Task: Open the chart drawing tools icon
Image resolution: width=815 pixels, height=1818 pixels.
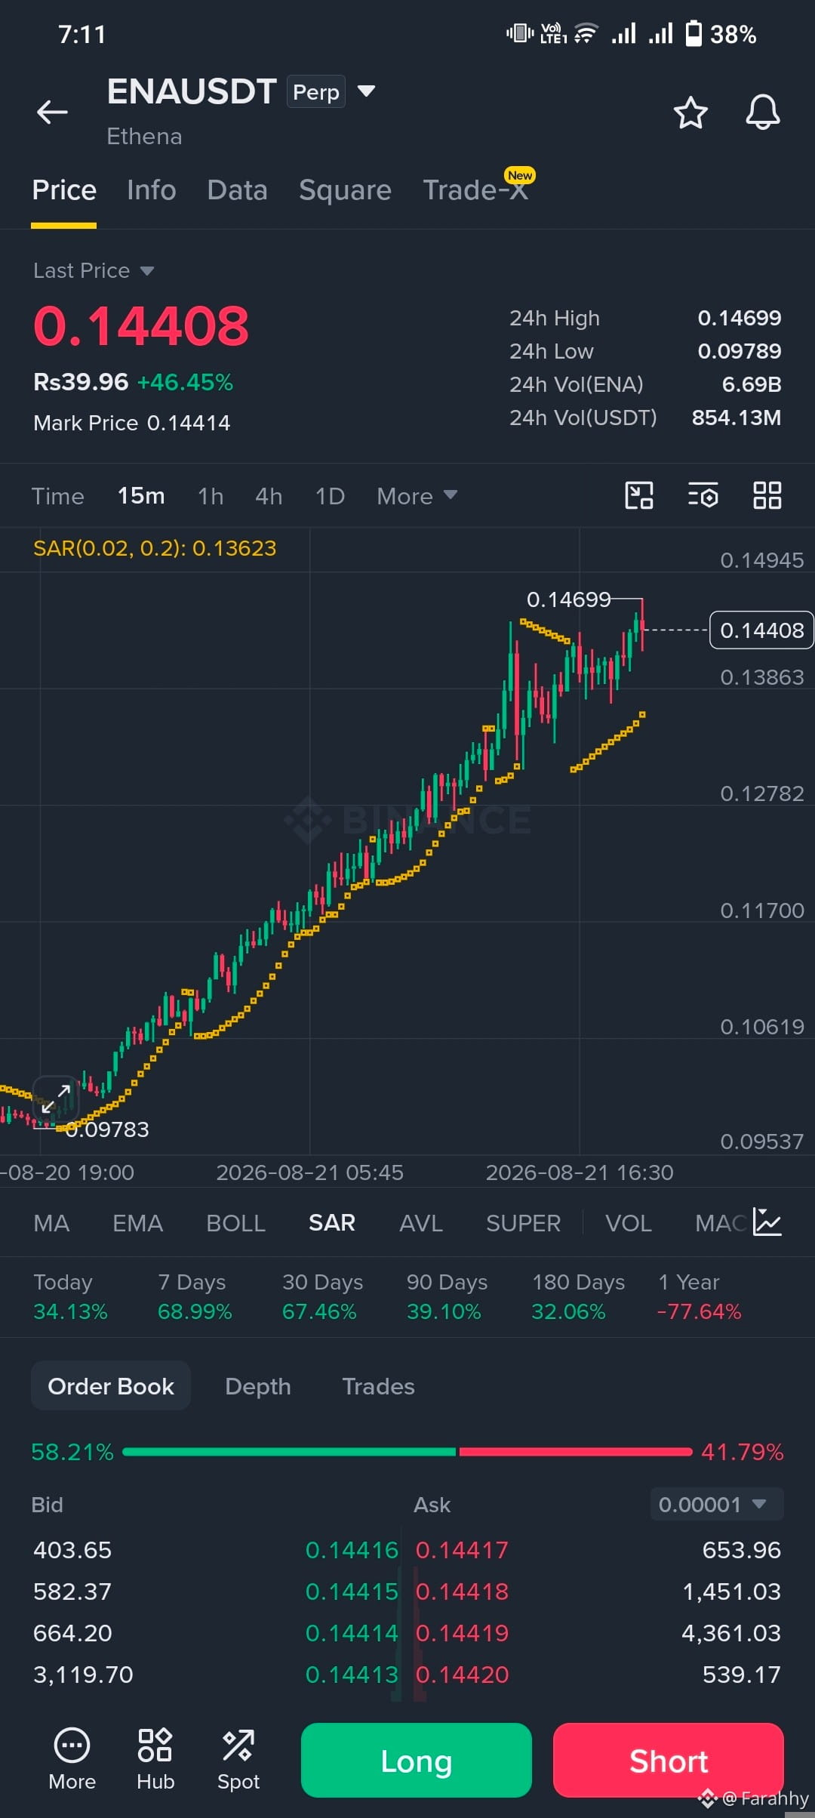Action: click(x=639, y=495)
